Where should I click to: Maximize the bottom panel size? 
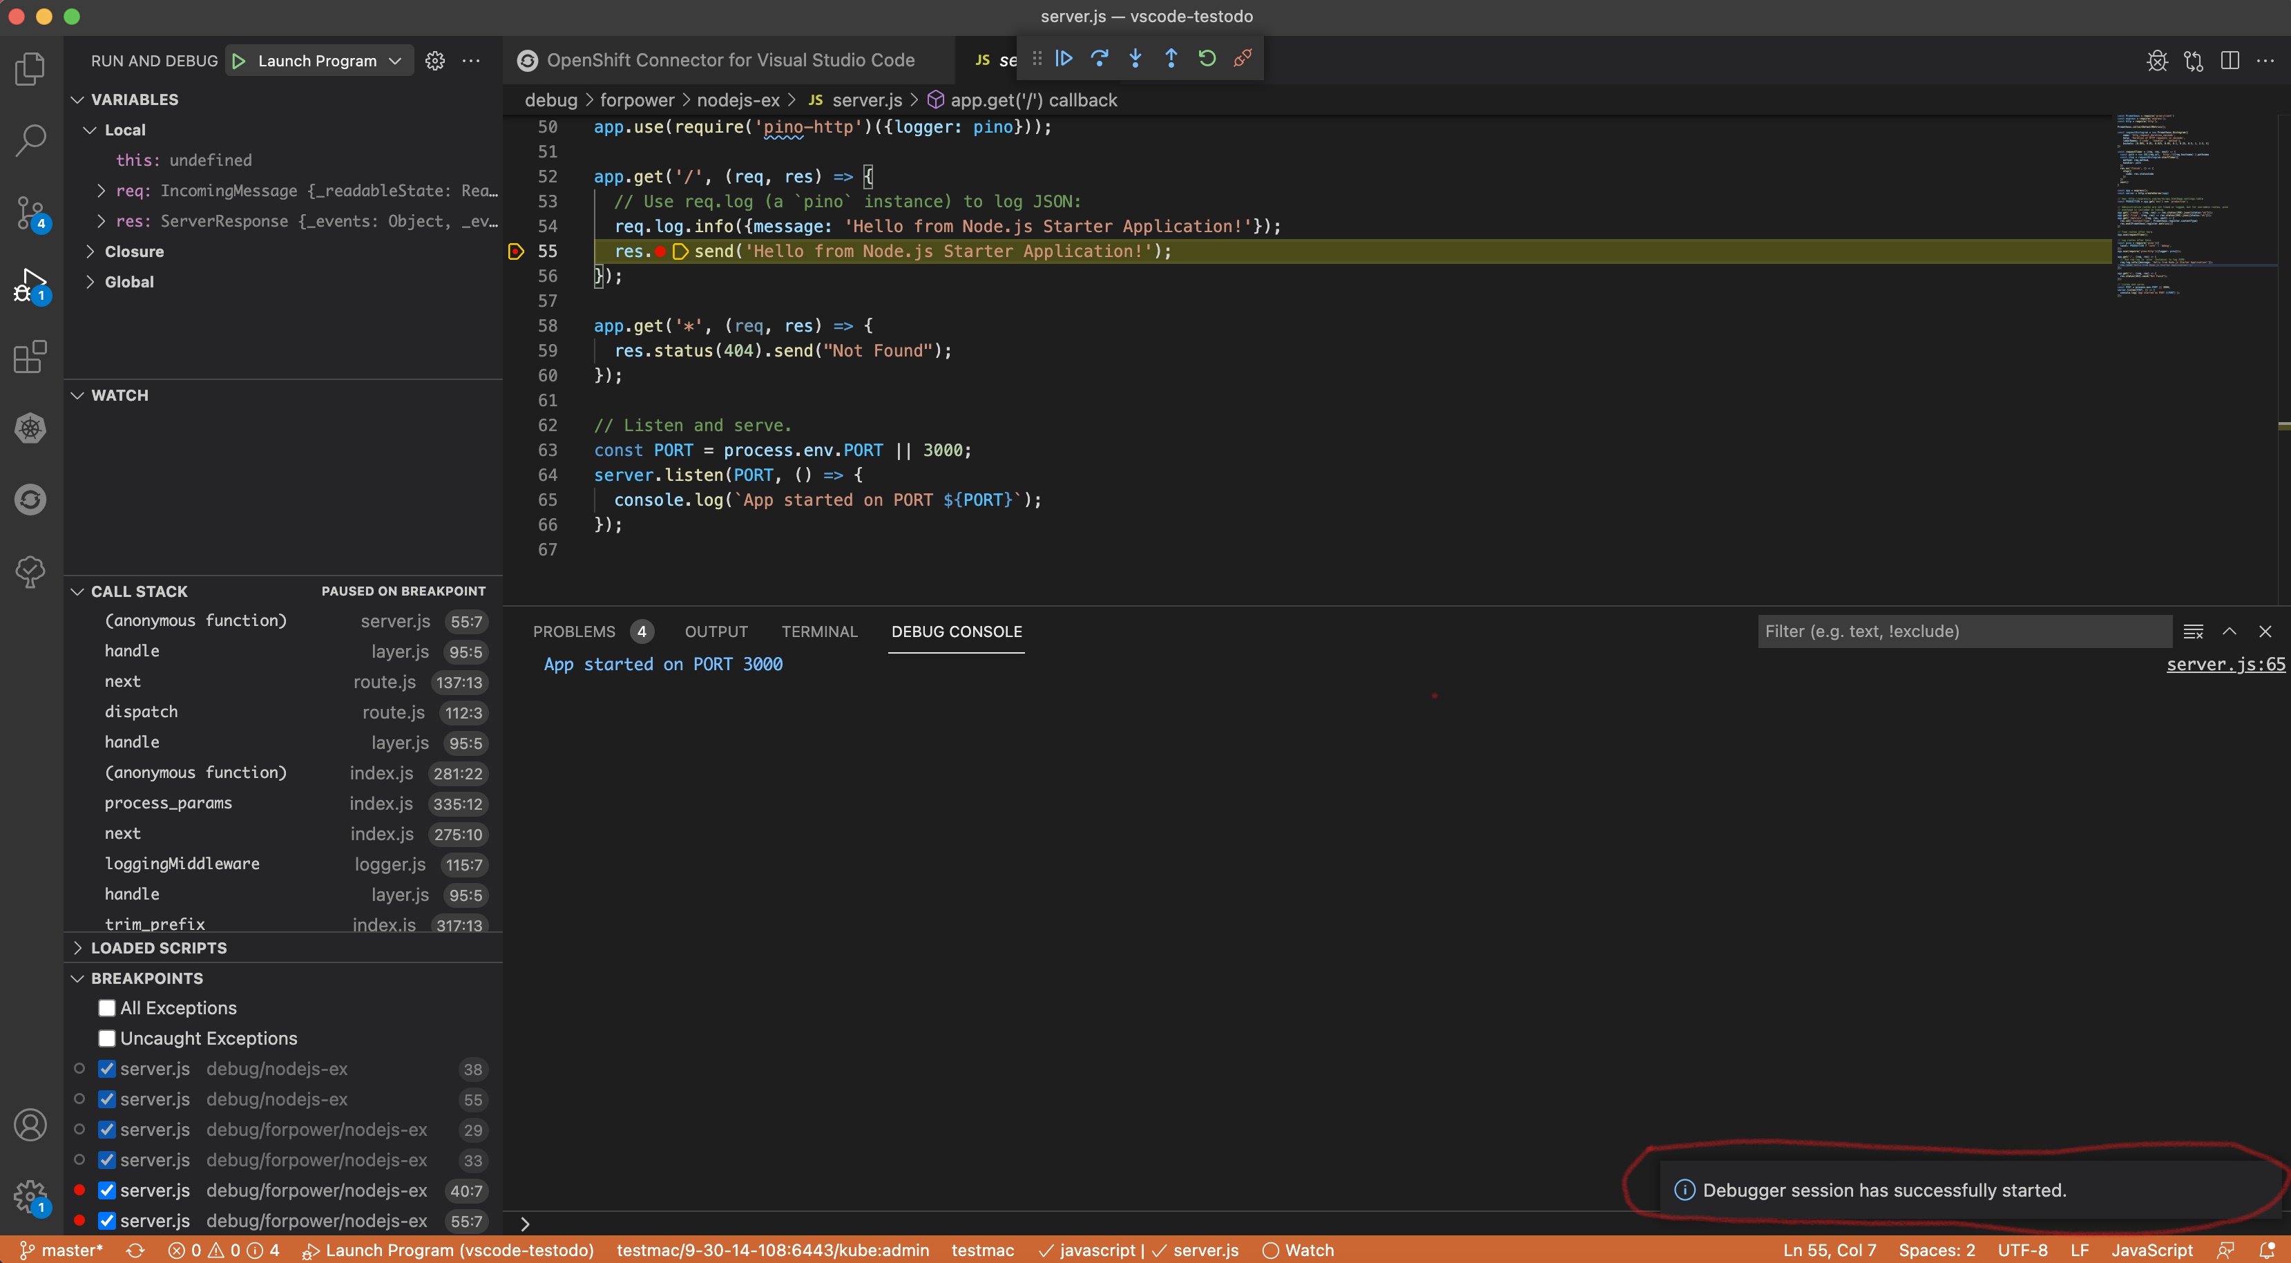click(x=2230, y=631)
